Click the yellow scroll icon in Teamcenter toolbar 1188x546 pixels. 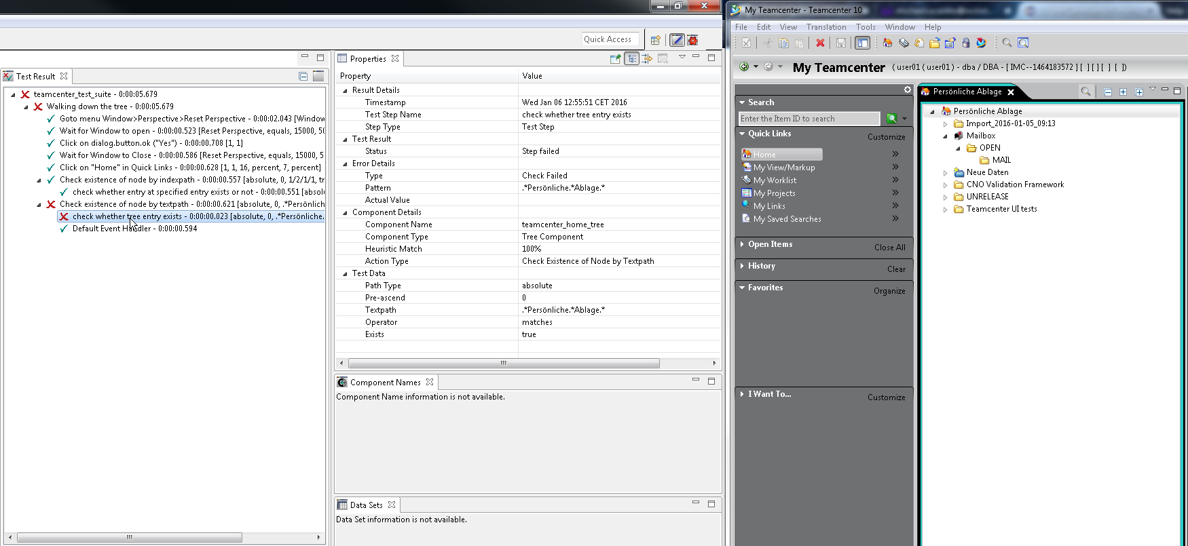tap(918, 43)
